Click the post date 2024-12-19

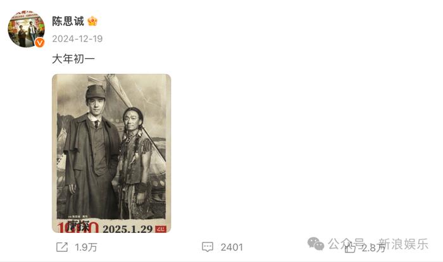77,39
